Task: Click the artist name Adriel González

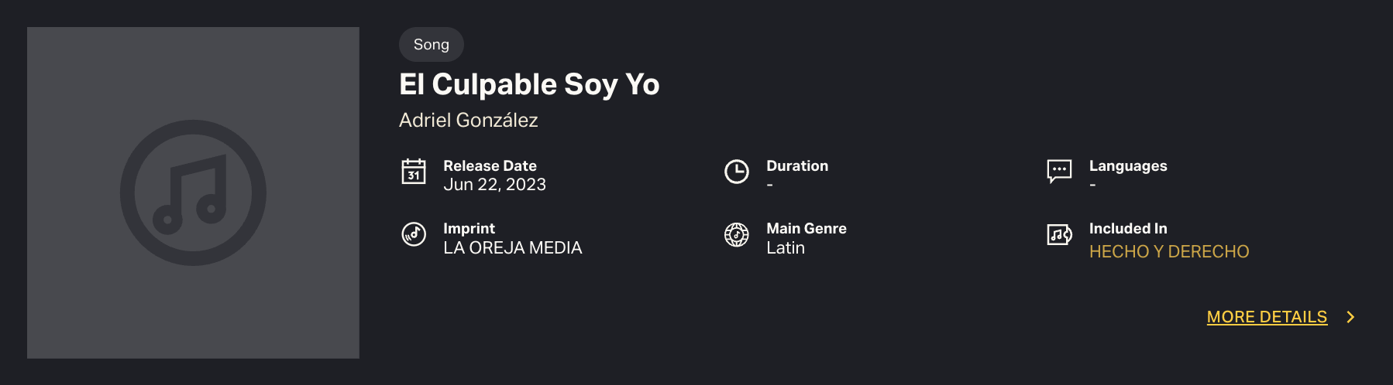Action: click(x=468, y=121)
